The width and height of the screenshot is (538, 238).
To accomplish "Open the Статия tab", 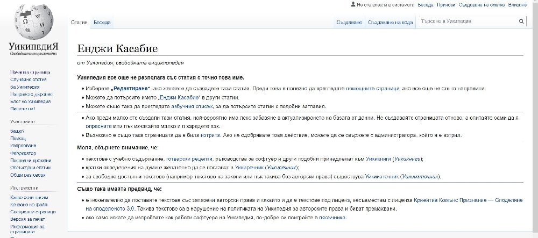I will click(x=79, y=22).
